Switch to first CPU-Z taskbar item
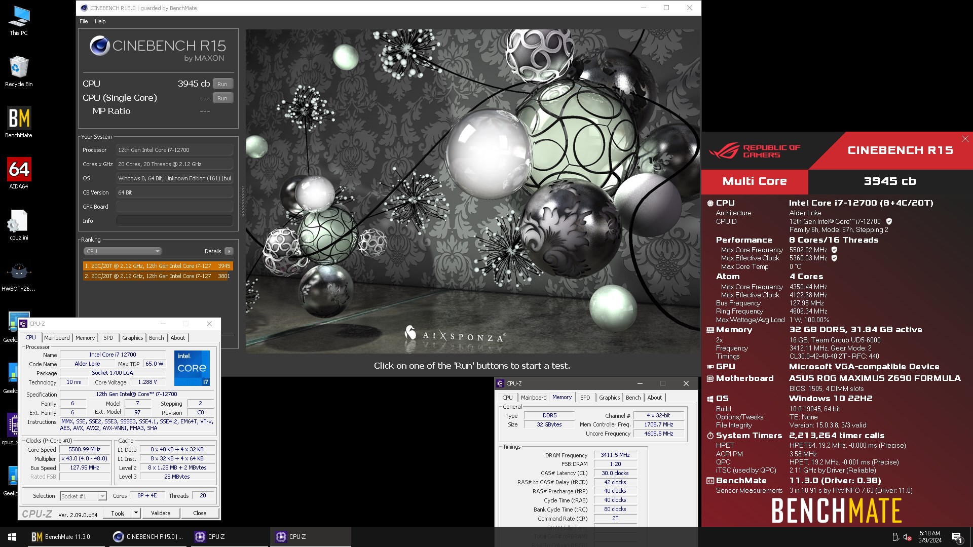Viewport: 973px width, 547px height. click(x=229, y=536)
